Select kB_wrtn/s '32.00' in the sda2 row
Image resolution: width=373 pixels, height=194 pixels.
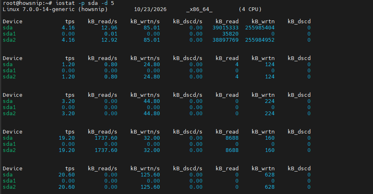pyautogui.click(x=152, y=150)
